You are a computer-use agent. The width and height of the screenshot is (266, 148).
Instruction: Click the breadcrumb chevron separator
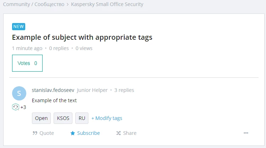point(68,4)
